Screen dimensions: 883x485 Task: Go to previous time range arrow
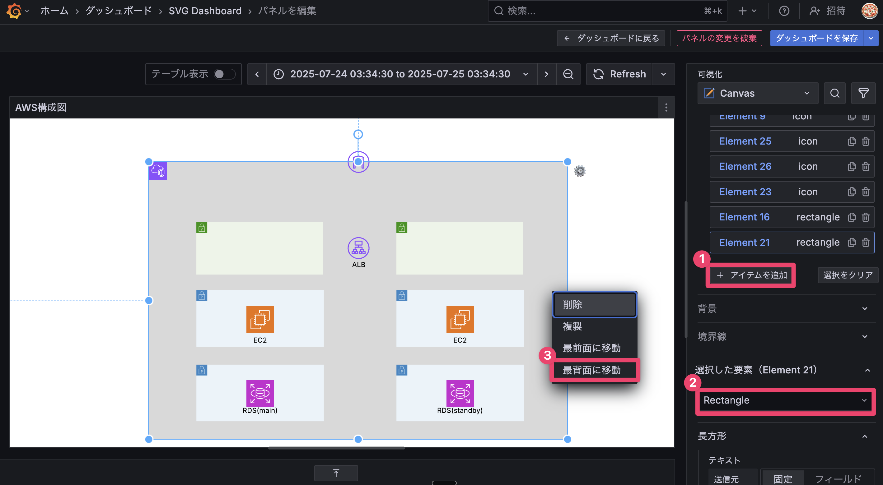click(257, 74)
